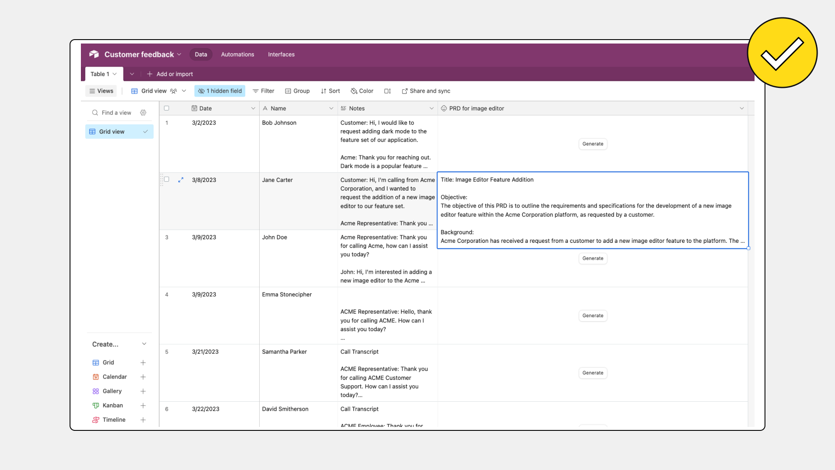Viewport: 835px width, 470px height.
Task: Click the David Smitherson name cell
Action: coord(298,414)
